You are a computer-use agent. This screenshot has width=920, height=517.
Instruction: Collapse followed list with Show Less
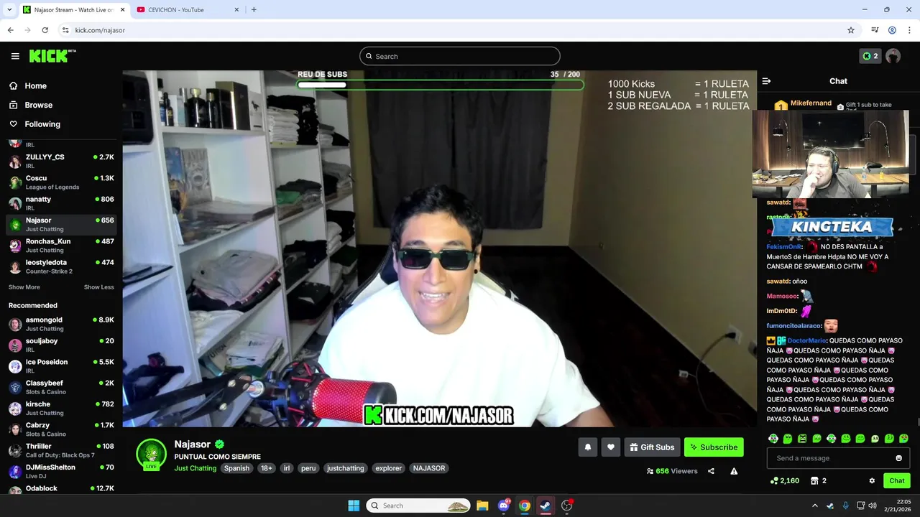(x=99, y=287)
